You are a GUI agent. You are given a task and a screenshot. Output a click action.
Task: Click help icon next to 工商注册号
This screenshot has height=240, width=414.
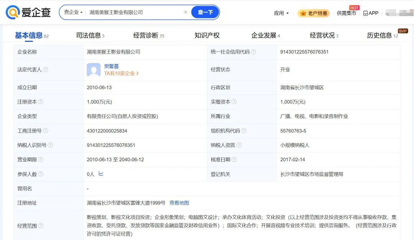45,131
